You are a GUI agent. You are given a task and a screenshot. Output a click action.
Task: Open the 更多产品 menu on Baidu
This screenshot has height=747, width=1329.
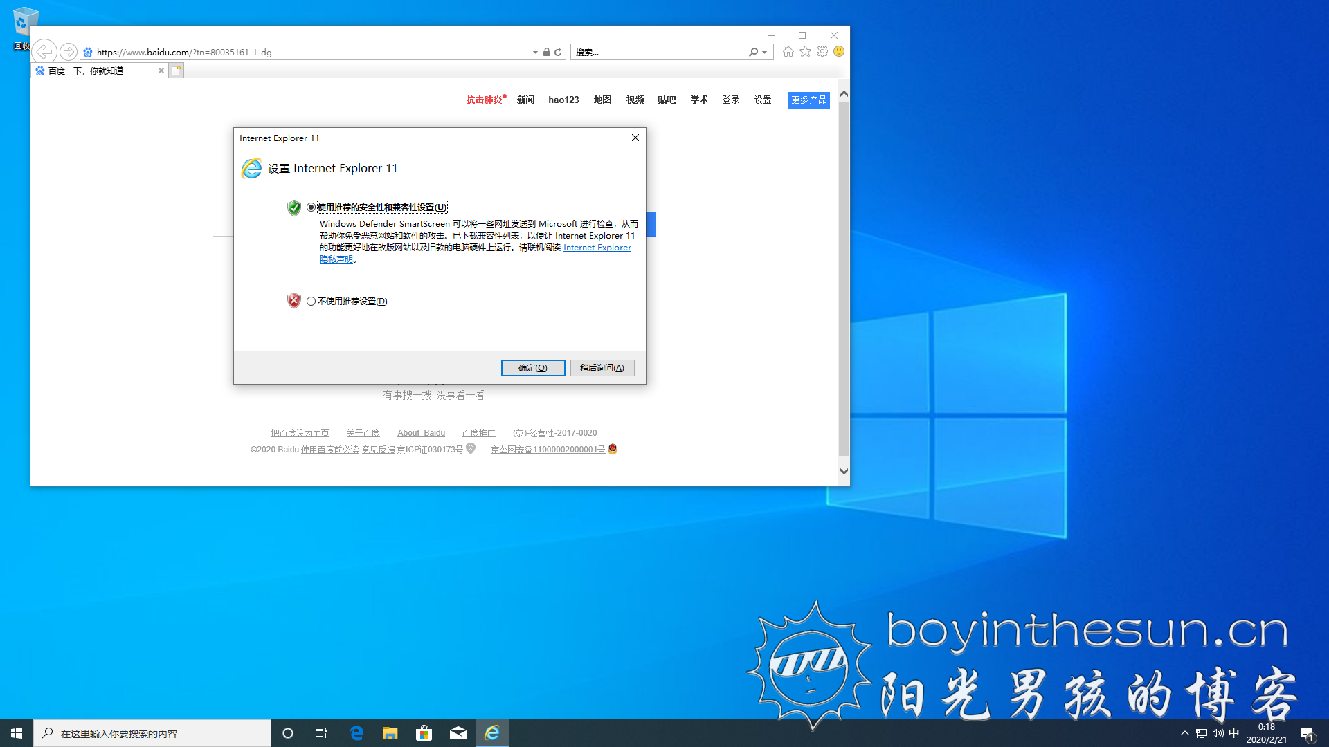[x=808, y=100]
